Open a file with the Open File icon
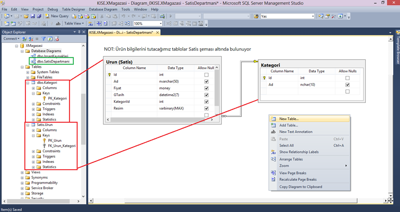This screenshot has height=212, width=400. [26, 16]
